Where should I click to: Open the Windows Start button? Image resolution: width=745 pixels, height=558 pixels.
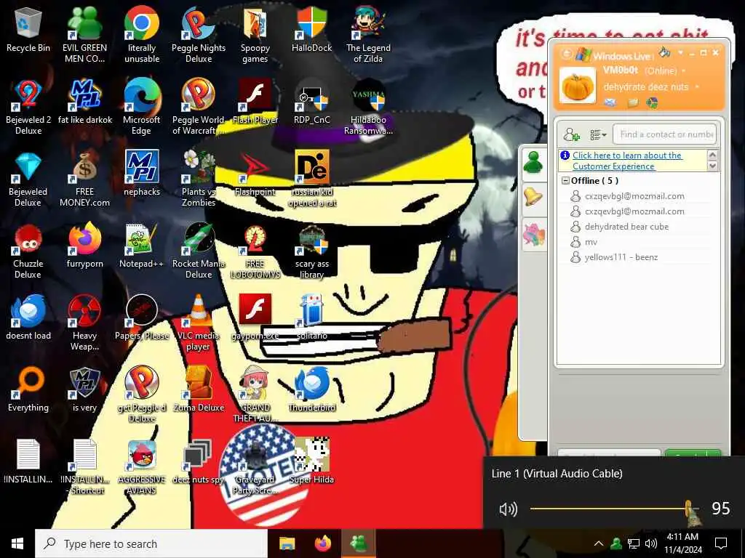pyautogui.click(x=17, y=543)
